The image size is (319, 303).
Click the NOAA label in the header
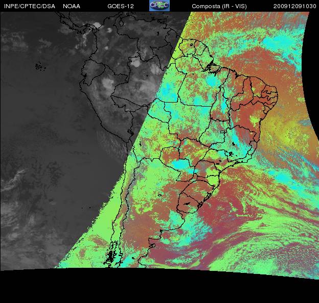click(72, 6)
